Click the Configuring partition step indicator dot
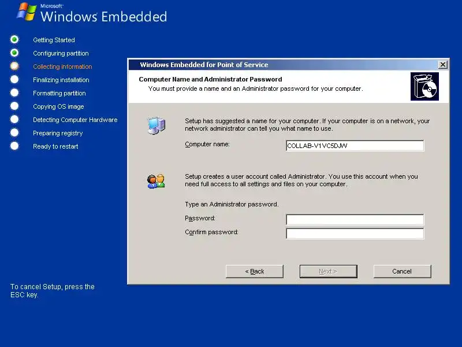This screenshot has width=462, height=347. tap(14, 53)
